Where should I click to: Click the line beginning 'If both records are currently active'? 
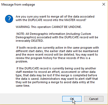58,48
